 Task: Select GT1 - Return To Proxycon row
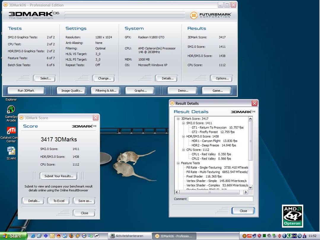(217, 128)
